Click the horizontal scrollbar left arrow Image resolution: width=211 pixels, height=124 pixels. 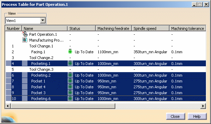tap(8, 106)
